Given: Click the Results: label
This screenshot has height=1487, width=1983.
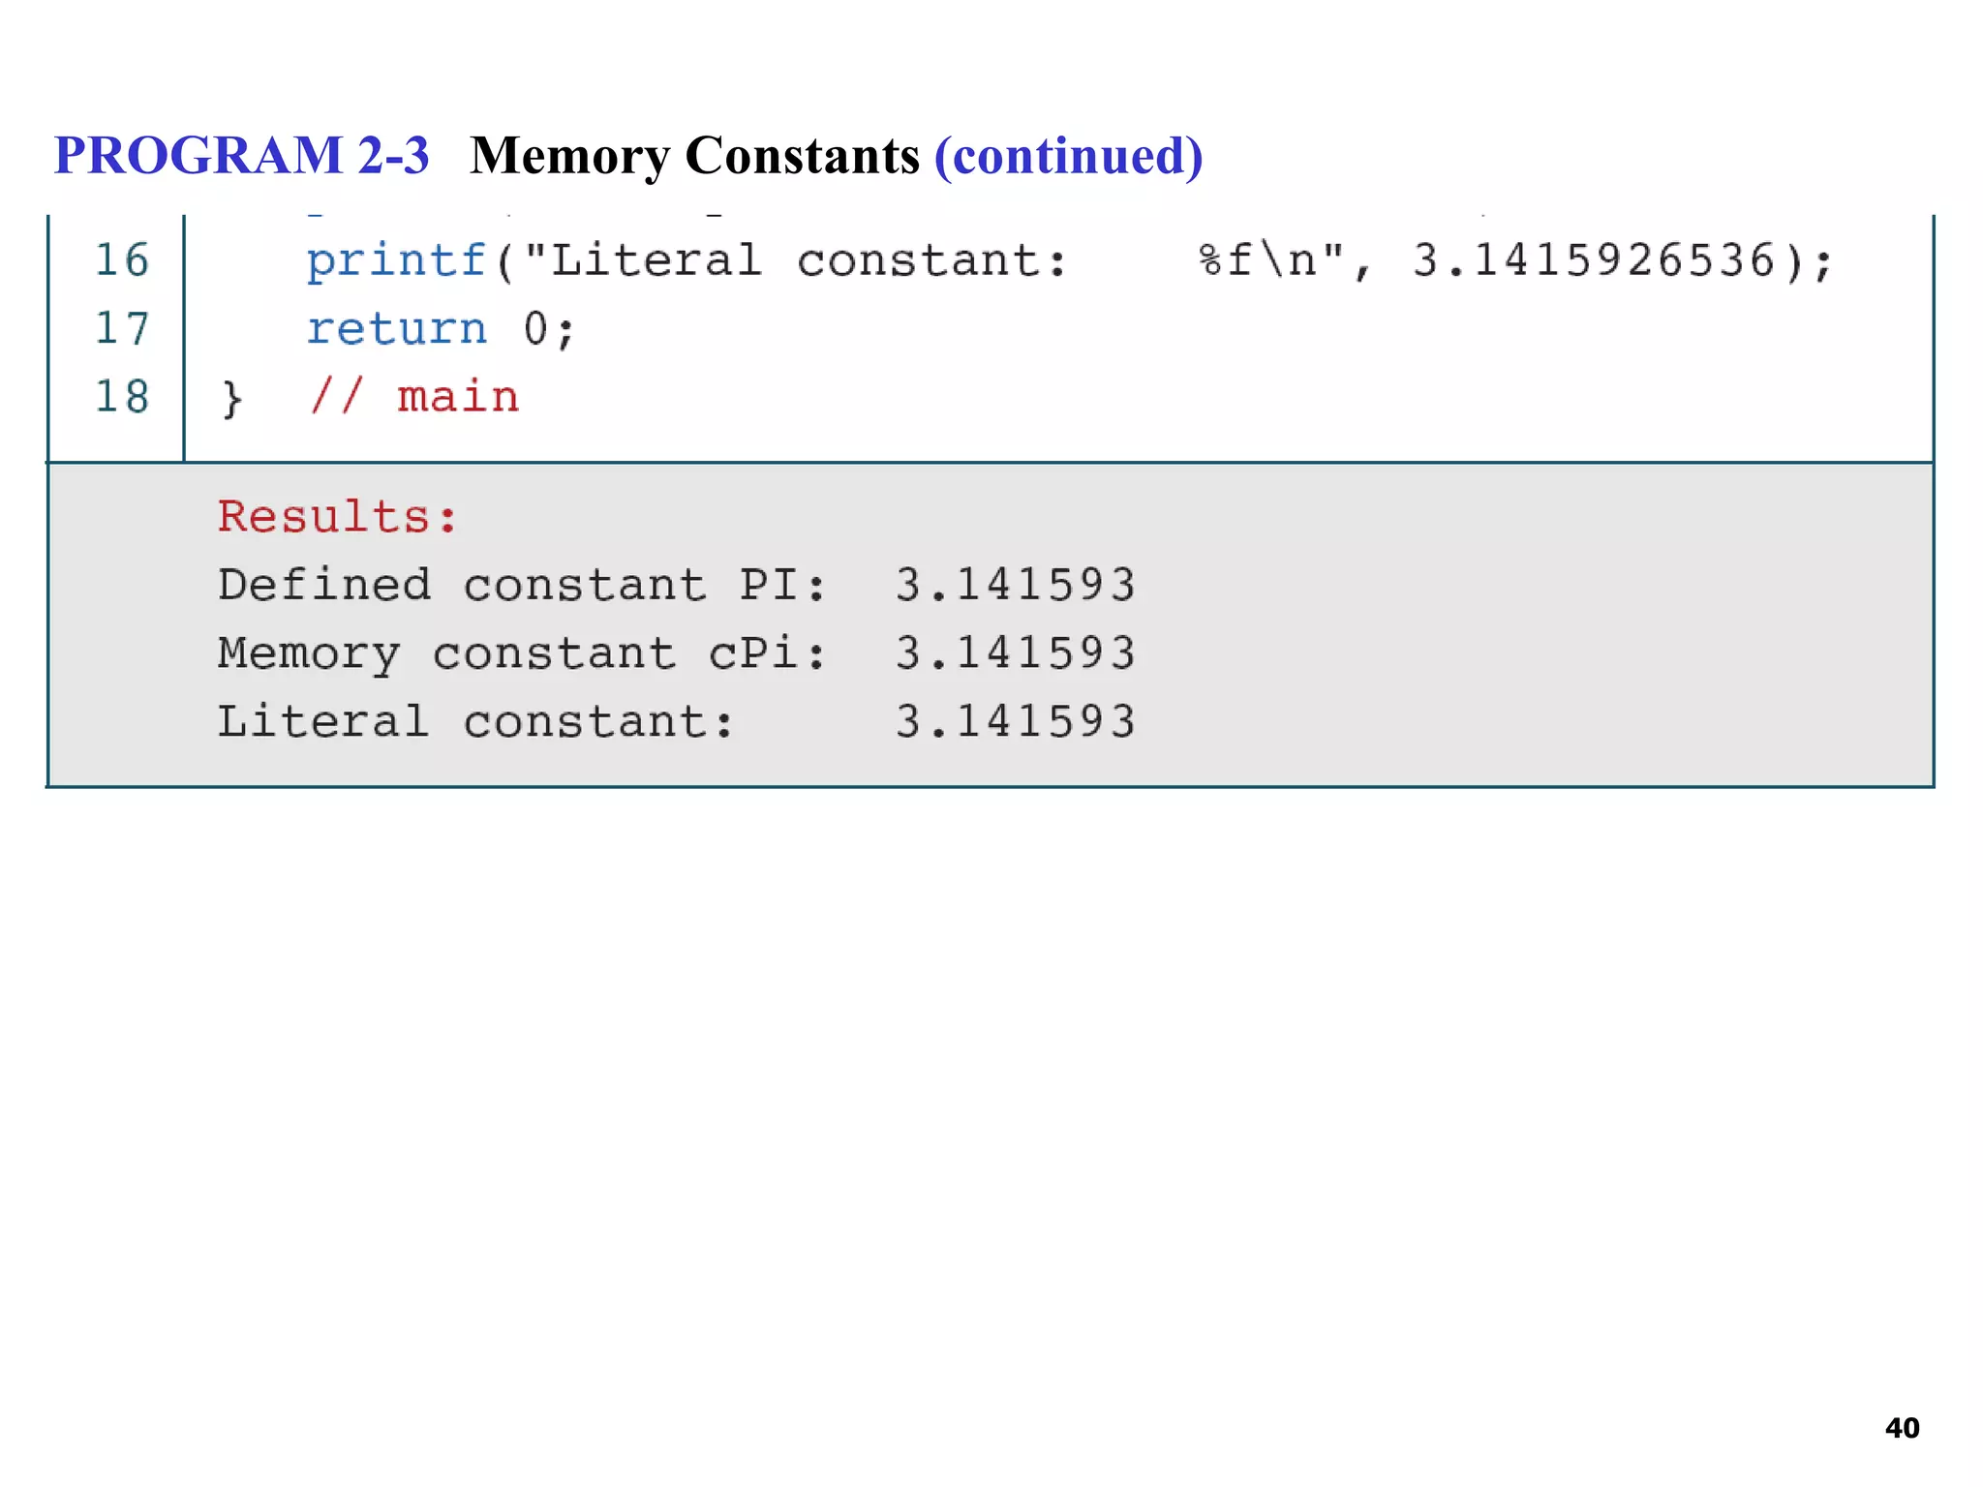Looking at the screenshot, I should pyautogui.click(x=337, y=517).
